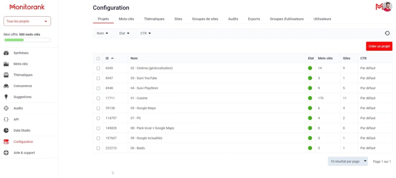Open the Mots-clés configuration tab
396x178 pixels.
(x=127, y=19)
